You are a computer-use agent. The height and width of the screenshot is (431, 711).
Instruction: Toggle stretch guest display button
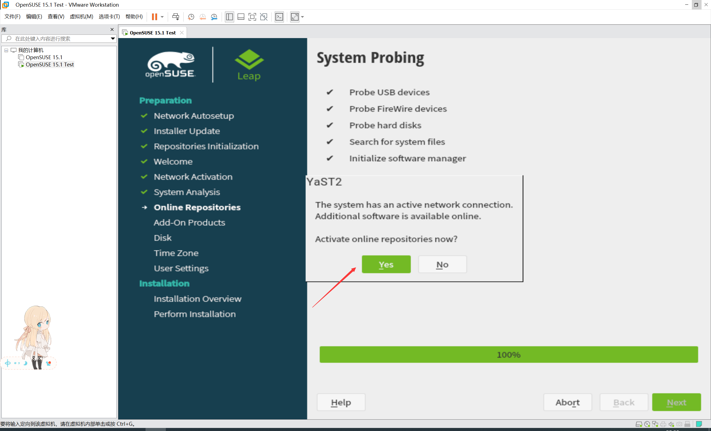[295, 17]
